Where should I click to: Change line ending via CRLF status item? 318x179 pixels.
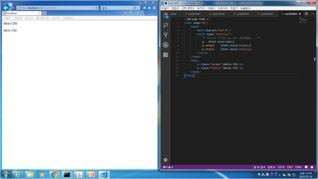click(x=289, y=167)
